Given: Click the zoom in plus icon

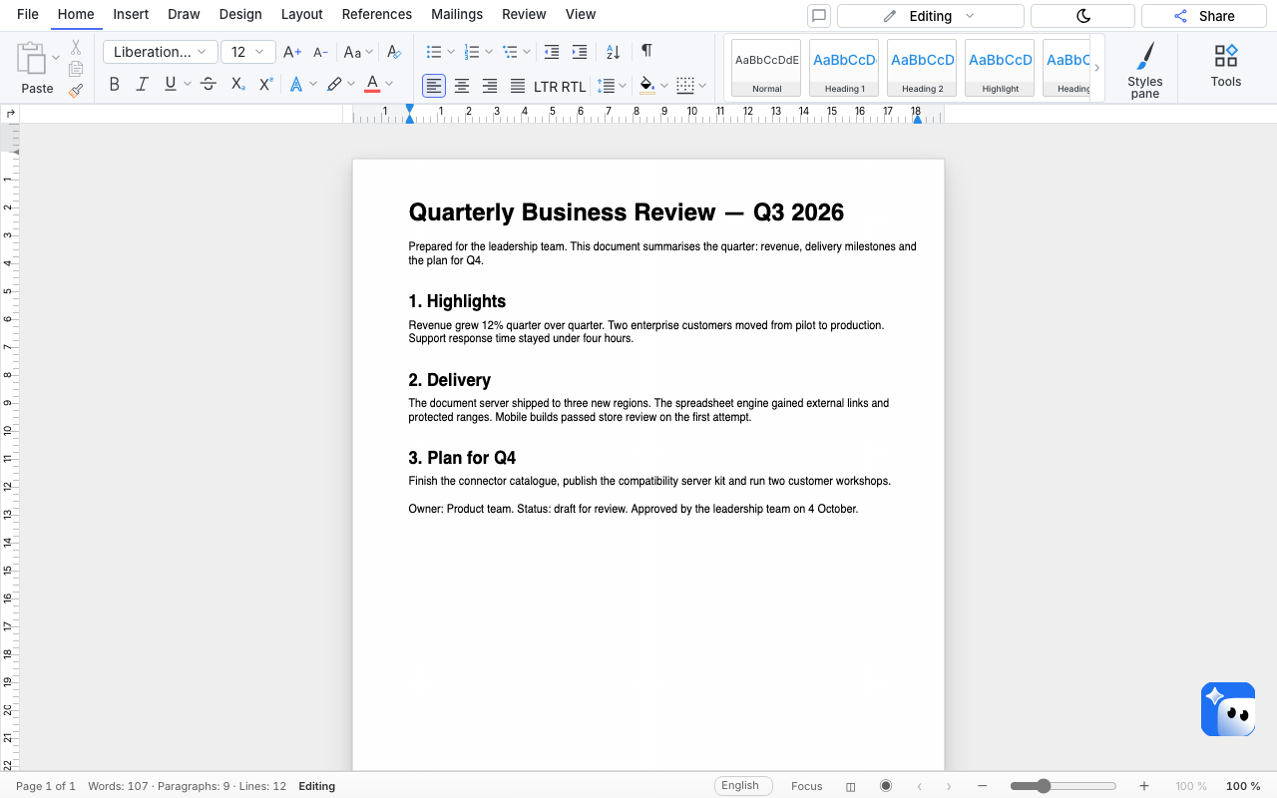Looking at the screenshot, I should (x=1144, y=786).
